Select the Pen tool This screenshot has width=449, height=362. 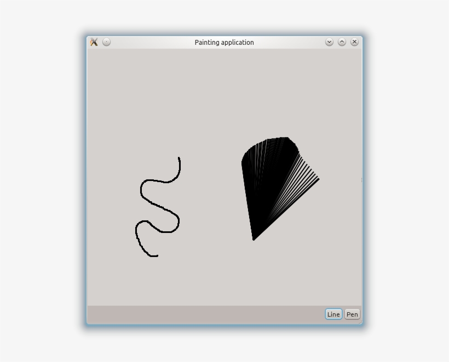pyautogui.click(x=353, y=314)
